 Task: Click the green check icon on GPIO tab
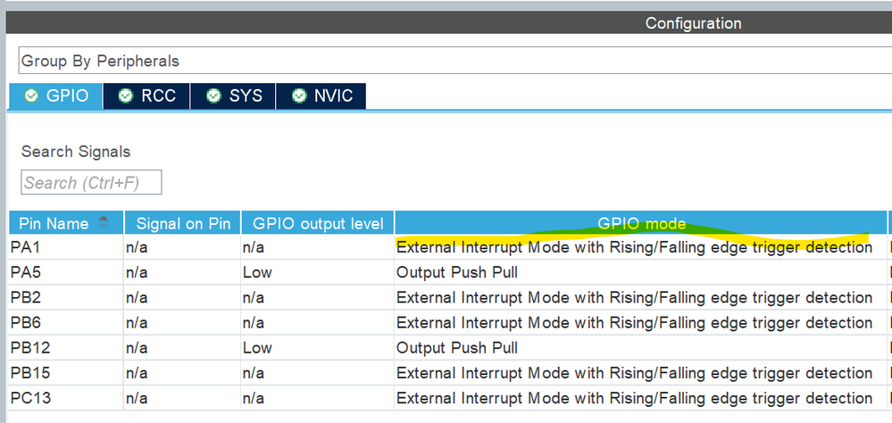click(x=32, y=95)
